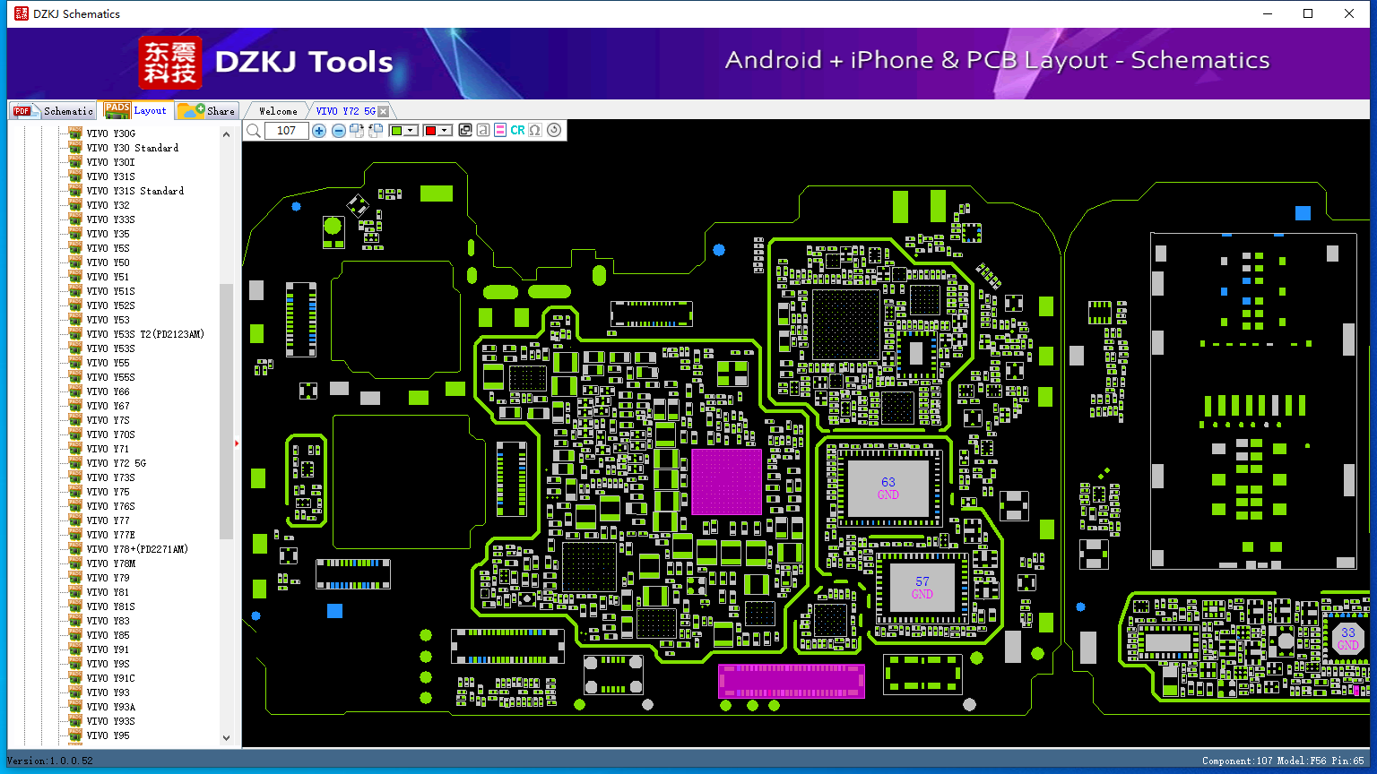Switch to the Schematic tab
This screenshot has height=774, width=1377.
point(54,110)
